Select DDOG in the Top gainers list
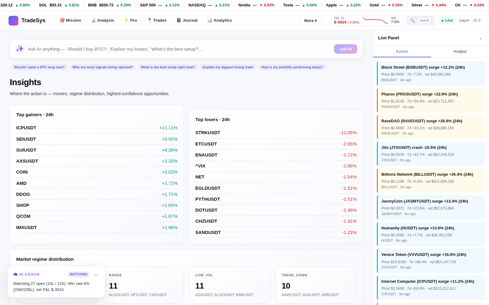489x305 pixels. [97, 194]
